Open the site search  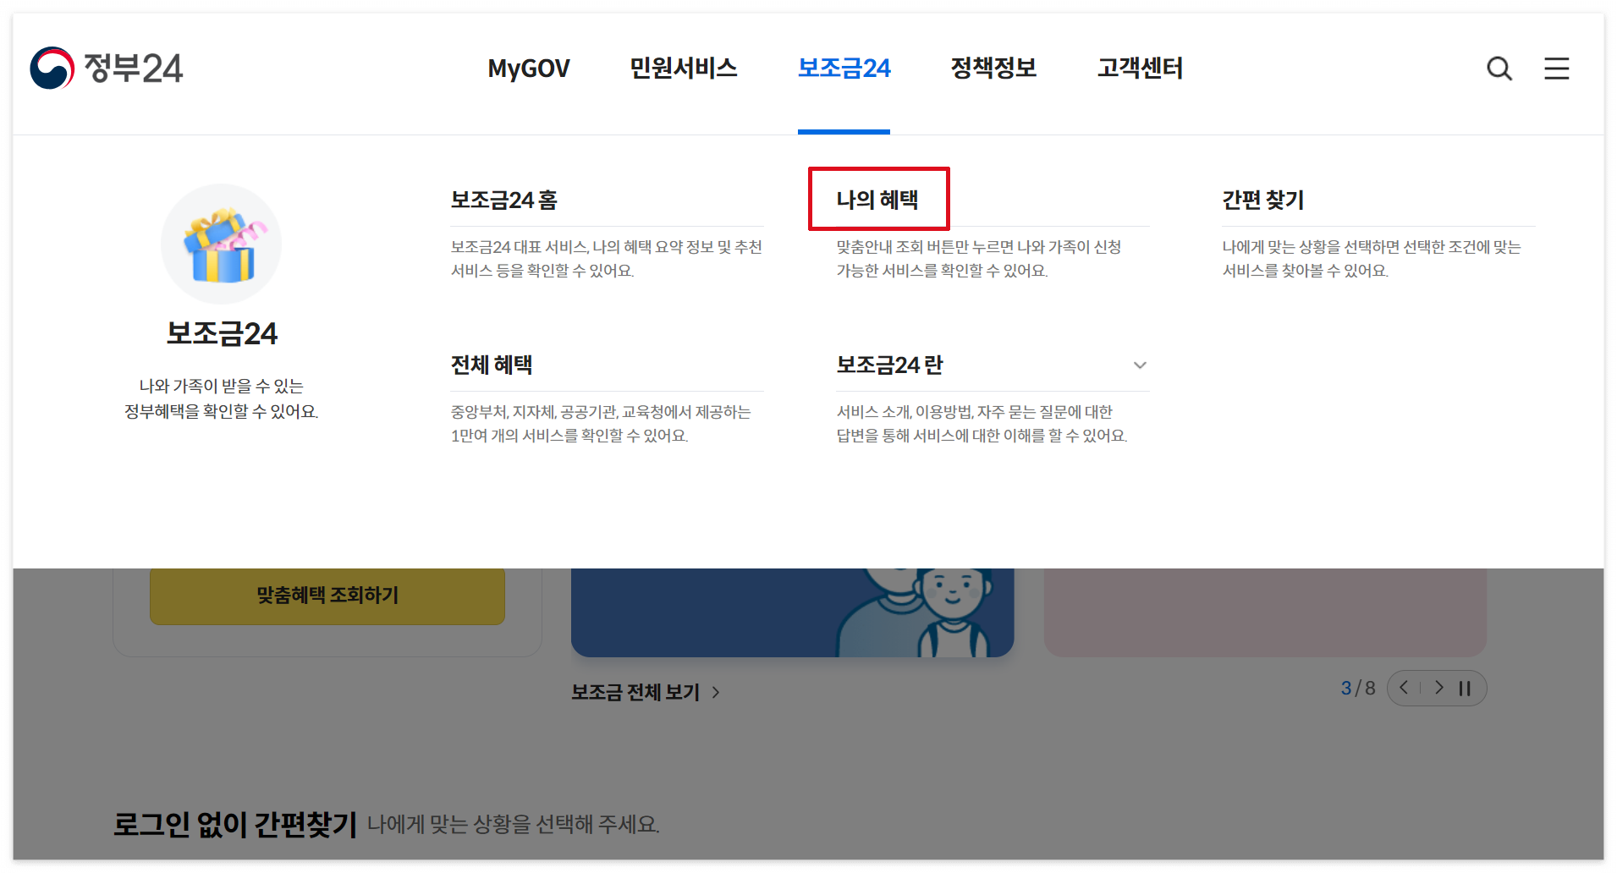pos(1499,69)
